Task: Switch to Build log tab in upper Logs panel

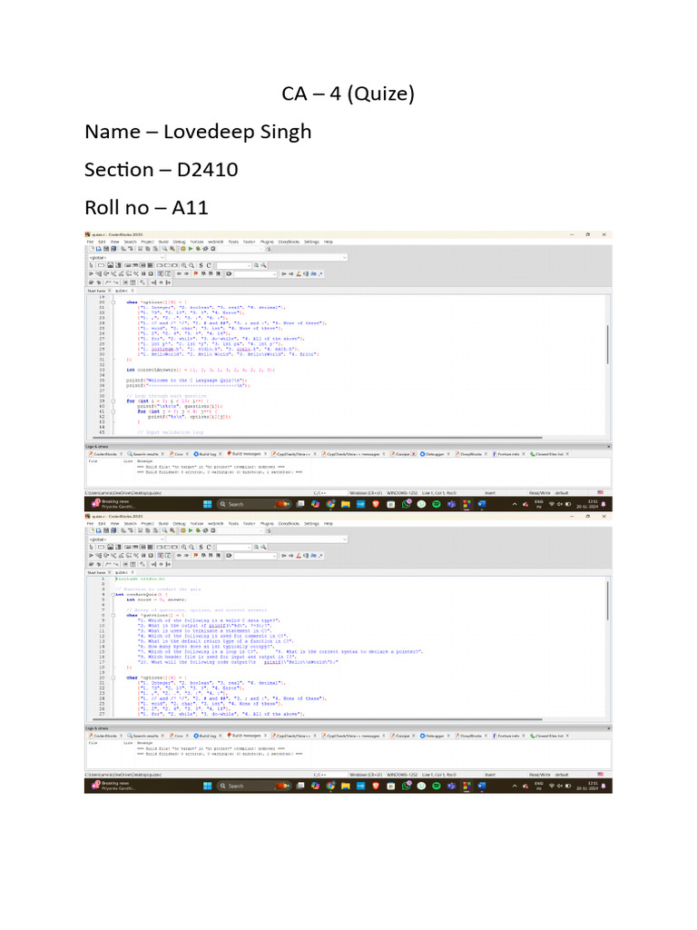Action: pos(208,454)
